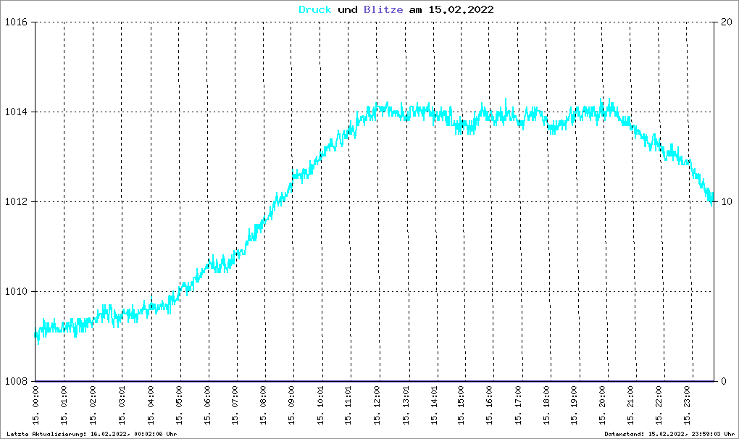Click the 10 label on right axis
The image size is (739, 439).
coord(727,202)
